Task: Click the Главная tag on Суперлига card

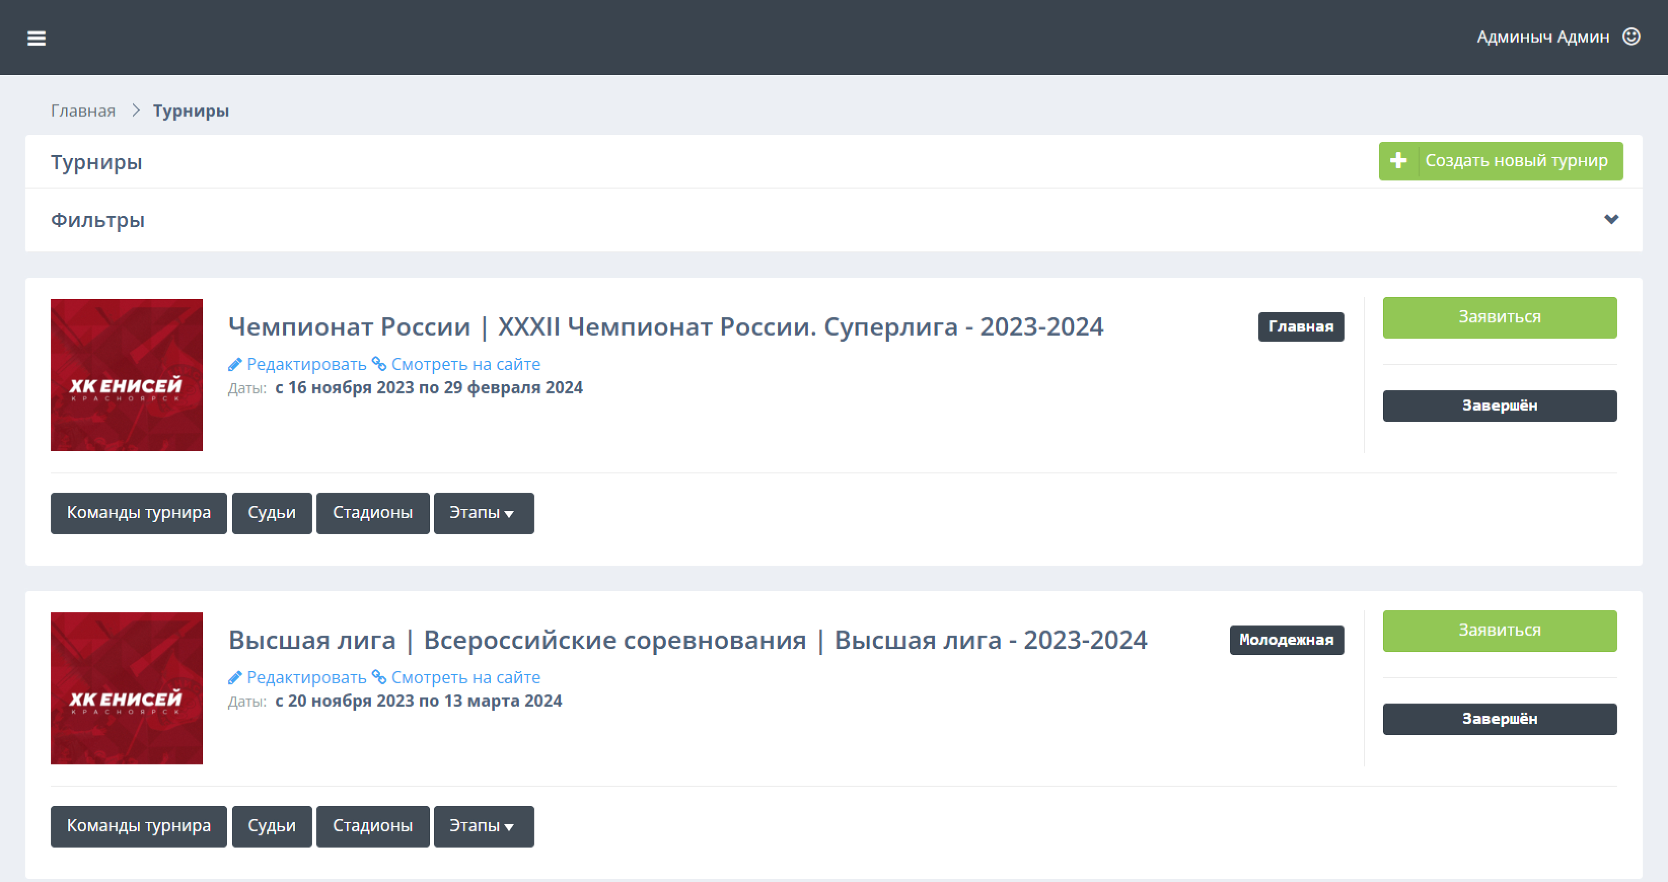Action: [1300, 327]
